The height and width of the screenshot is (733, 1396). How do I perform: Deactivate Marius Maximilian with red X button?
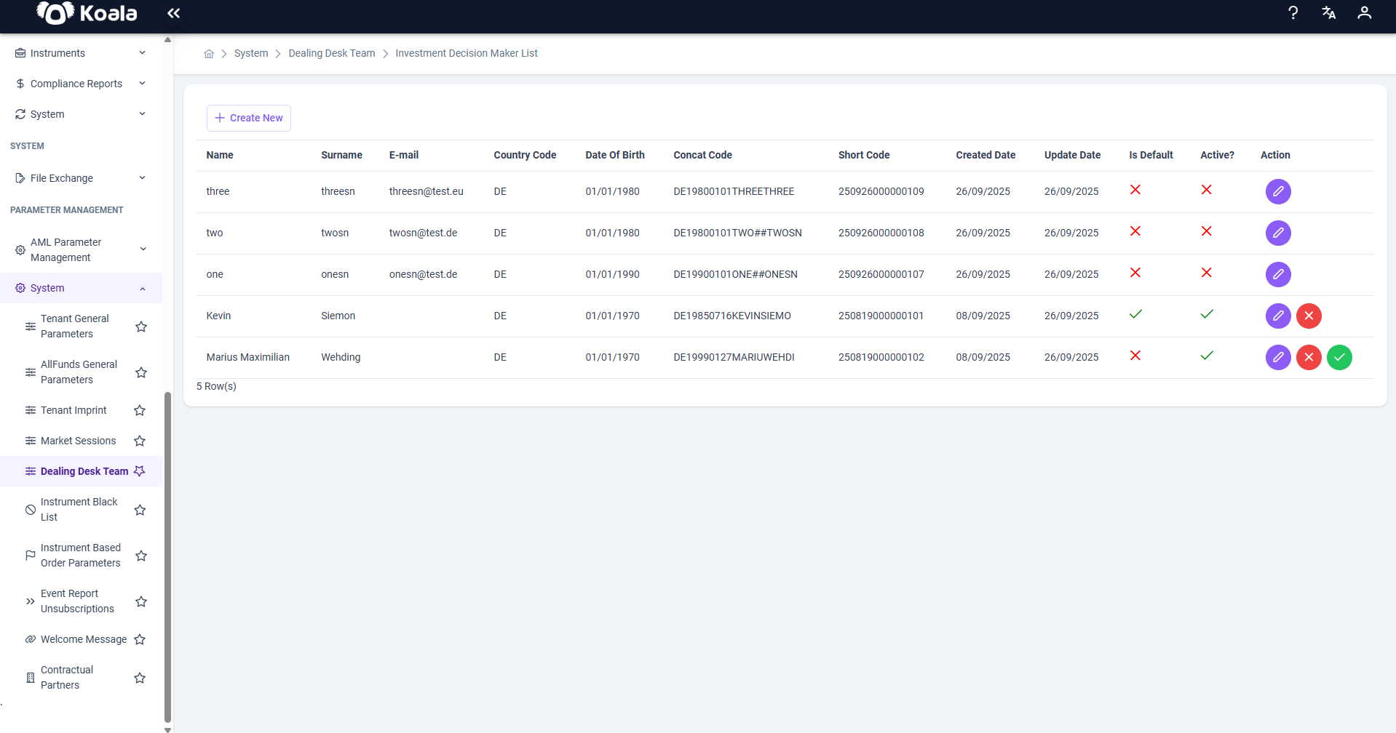click(x=1309, y=358)
